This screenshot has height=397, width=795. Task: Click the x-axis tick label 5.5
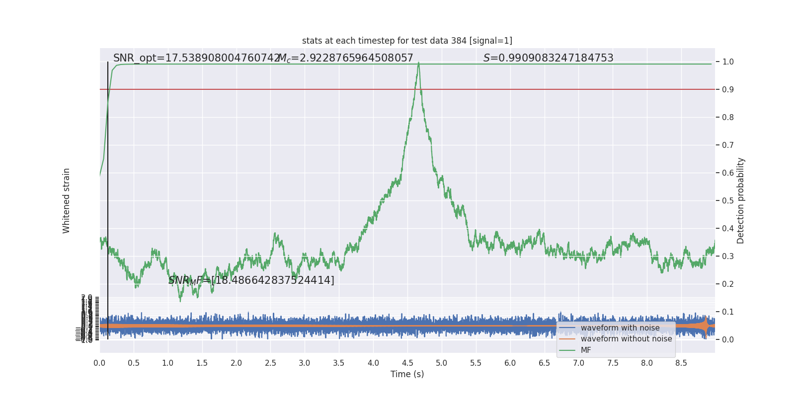(476, 363)
